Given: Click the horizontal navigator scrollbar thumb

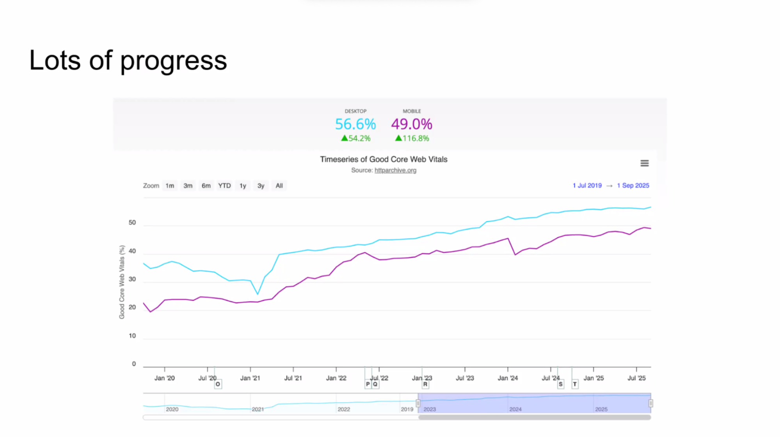Looking at the screenshot, I should coord(535,417).
